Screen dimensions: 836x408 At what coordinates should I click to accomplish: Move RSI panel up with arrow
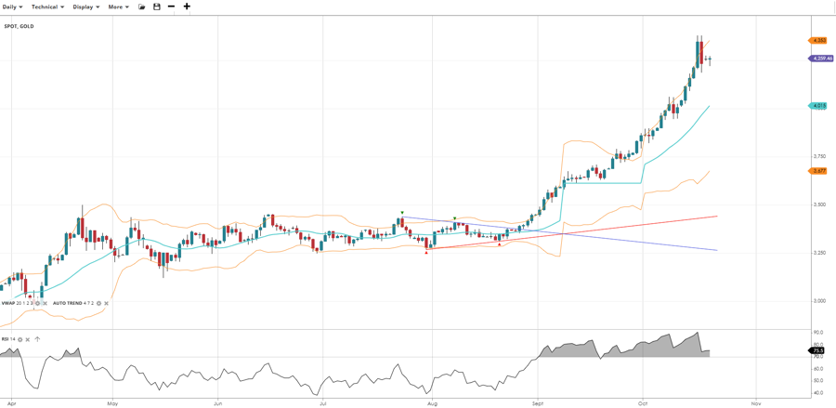[x=37, y=339]
